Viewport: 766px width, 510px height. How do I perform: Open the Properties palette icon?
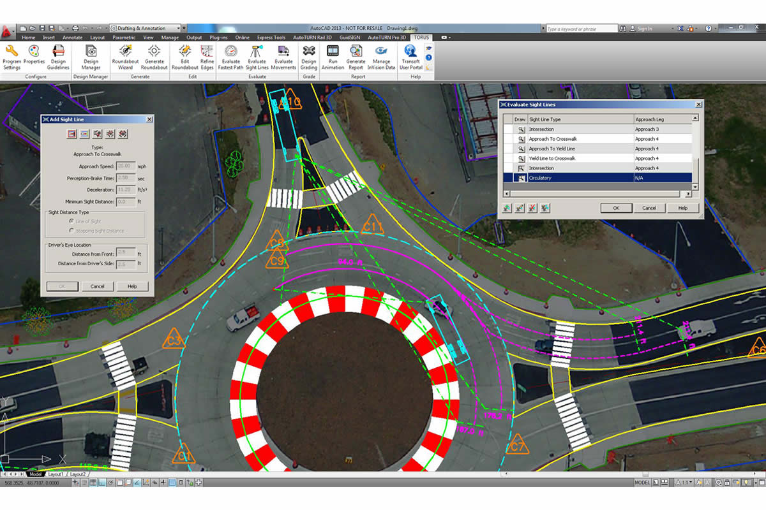pyautogui.click(x=34, y=54)
